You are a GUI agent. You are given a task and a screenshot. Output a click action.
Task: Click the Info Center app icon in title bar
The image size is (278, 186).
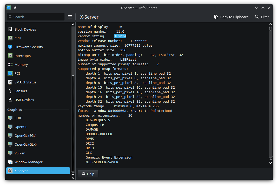[9, 8]
